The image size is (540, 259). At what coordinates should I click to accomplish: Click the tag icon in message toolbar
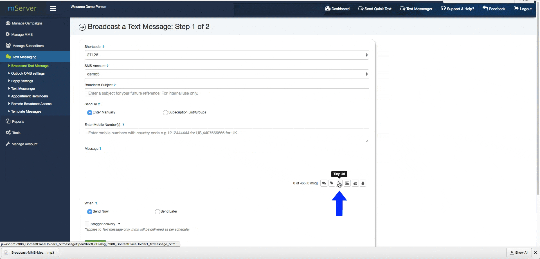(332, 183)
